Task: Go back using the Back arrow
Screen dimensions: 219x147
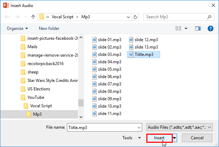Action: (x=7, y=17)
